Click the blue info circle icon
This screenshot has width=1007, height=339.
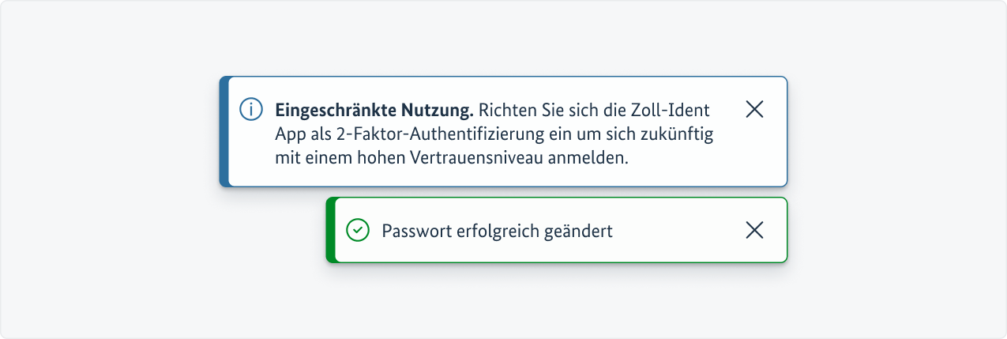point(250,109)
